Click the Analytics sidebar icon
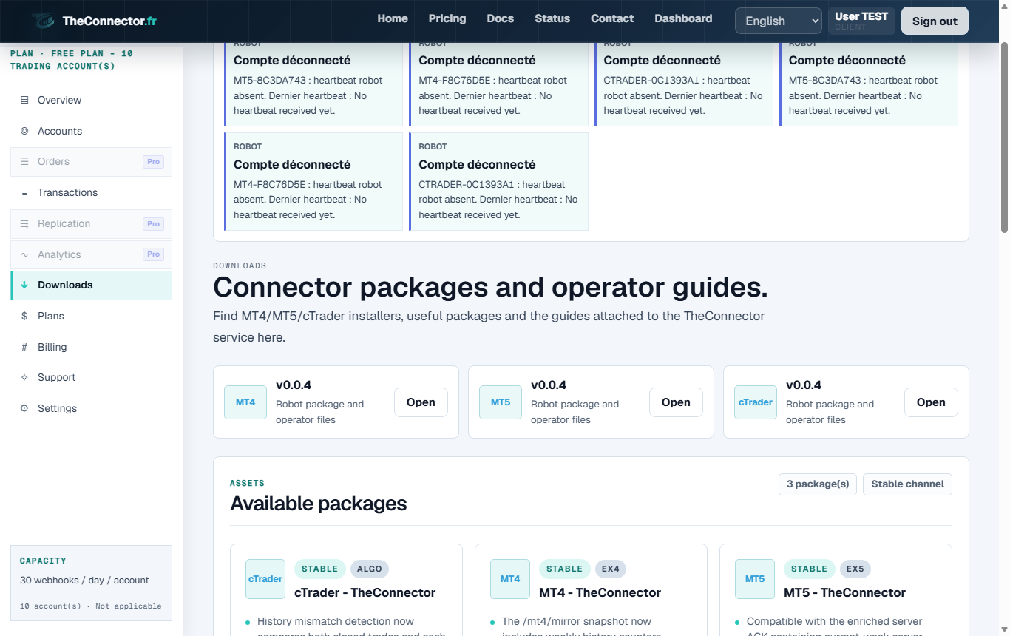This screenshot has height=636, width=1010. pyautogui.click(x=24, y=254)
